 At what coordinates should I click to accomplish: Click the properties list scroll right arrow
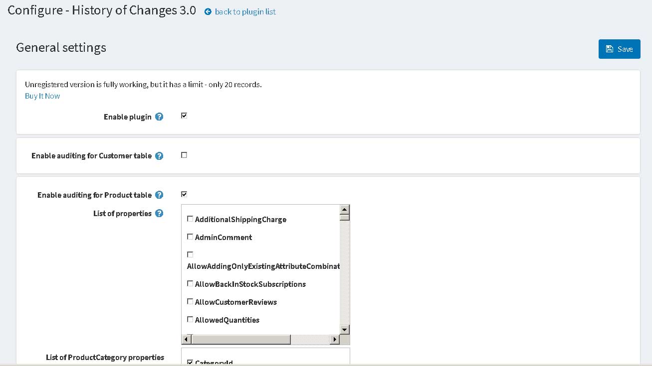(335, 340)
